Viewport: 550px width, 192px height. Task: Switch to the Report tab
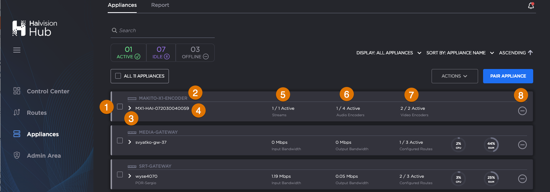tap(160, 5)
